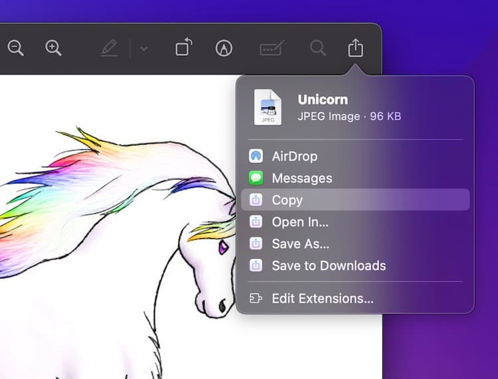Select Copy in the share menu
Image resolution: width=498 pixels, height=379 pixels.
[287, 200]
